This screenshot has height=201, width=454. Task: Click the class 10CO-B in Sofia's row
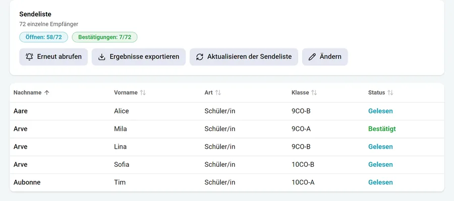(x=303, y=165)
